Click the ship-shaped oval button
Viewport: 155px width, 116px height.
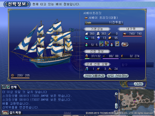(x=125, y=44)
